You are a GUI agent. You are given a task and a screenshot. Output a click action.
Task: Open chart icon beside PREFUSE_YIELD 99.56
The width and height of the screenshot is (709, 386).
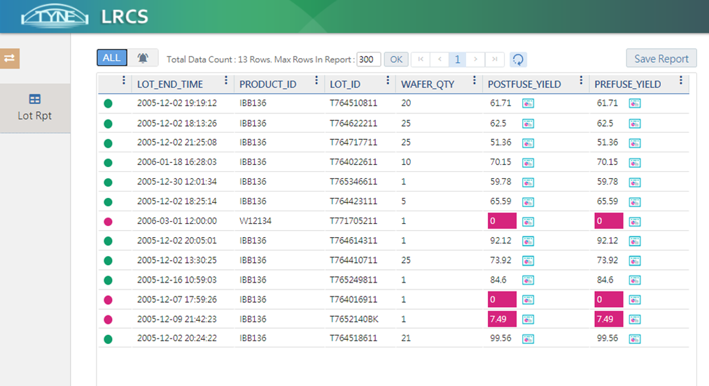click(635, 339)
